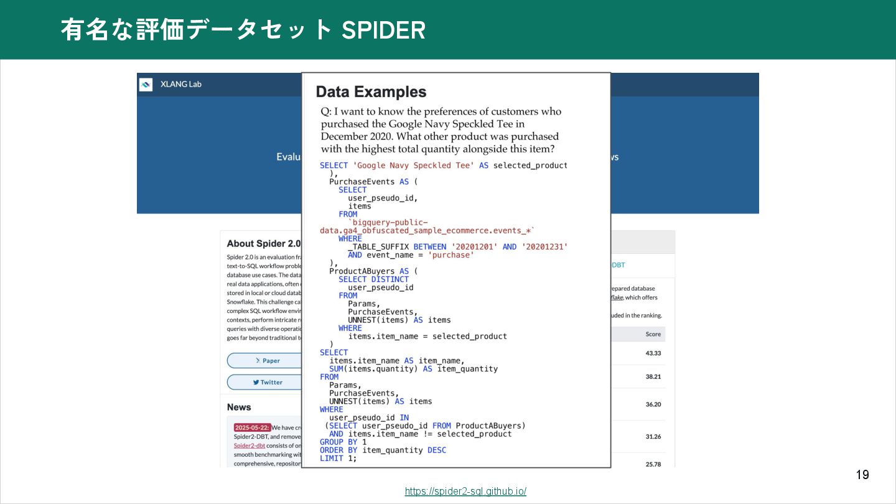Select the 38.21 score value
This screenshot has height=504, width=896.
(x=653, y=376)
